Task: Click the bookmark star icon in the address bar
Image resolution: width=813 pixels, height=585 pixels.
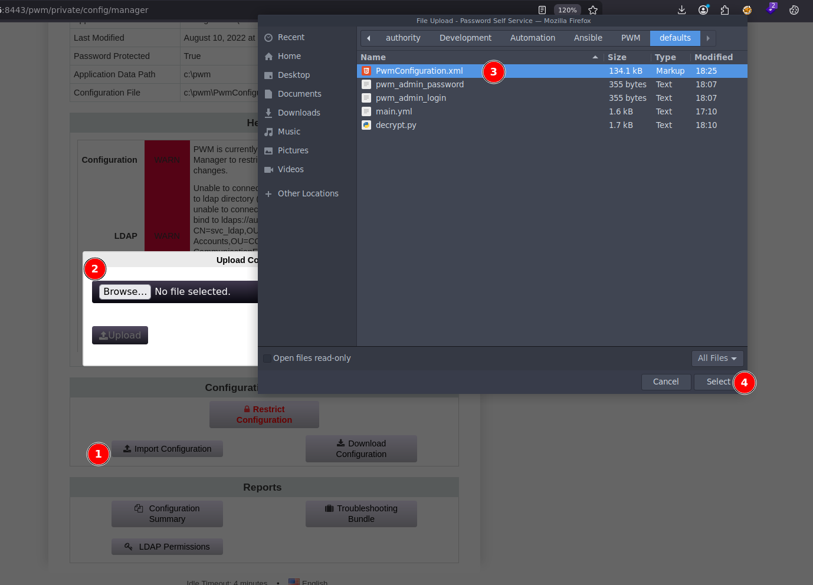Action: point(593,10)
